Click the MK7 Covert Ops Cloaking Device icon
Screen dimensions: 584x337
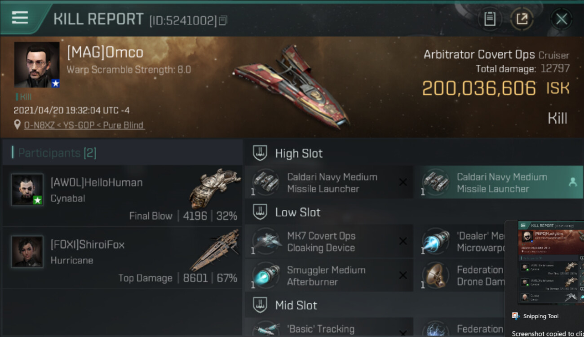click(266, 242)
